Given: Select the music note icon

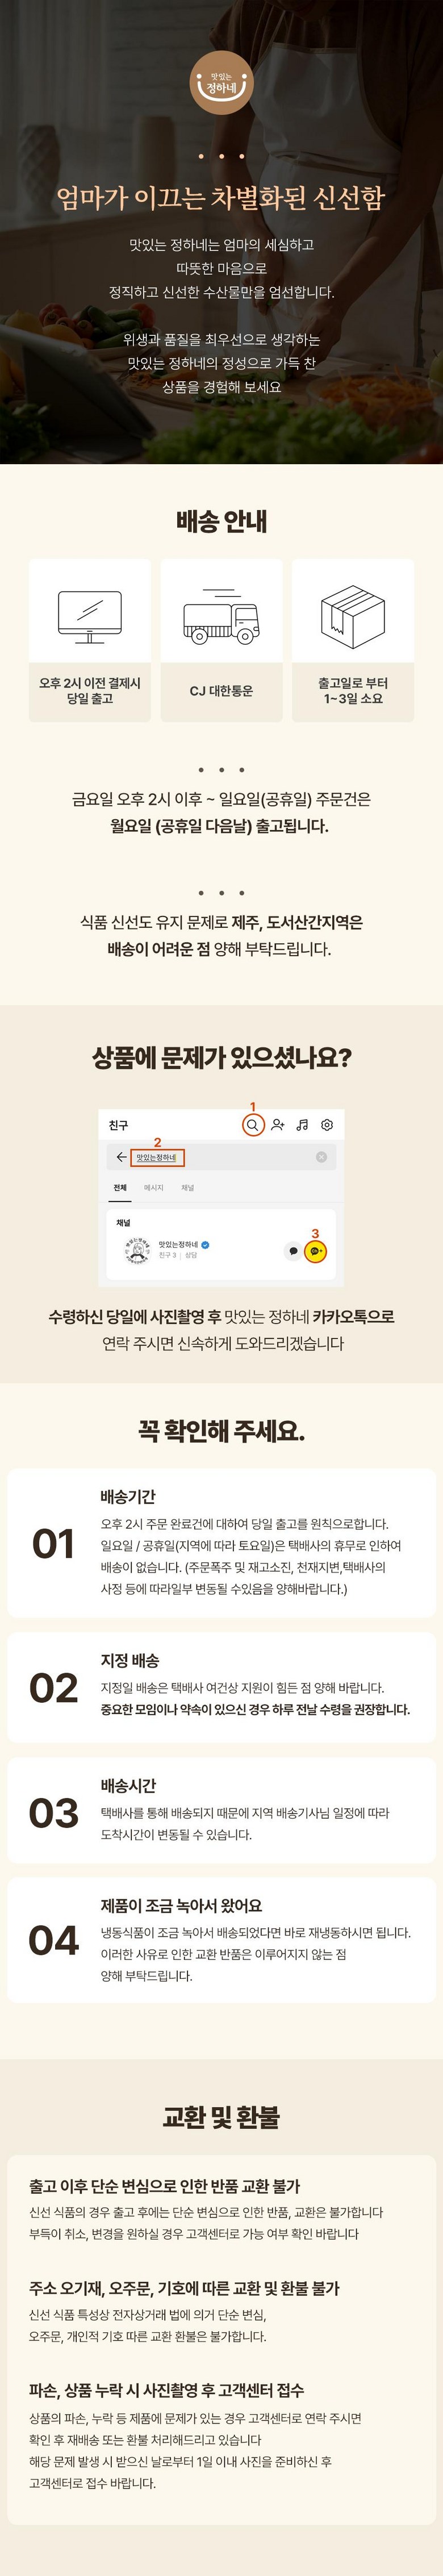Looking at the screenshot, I should pos(302,1125).
